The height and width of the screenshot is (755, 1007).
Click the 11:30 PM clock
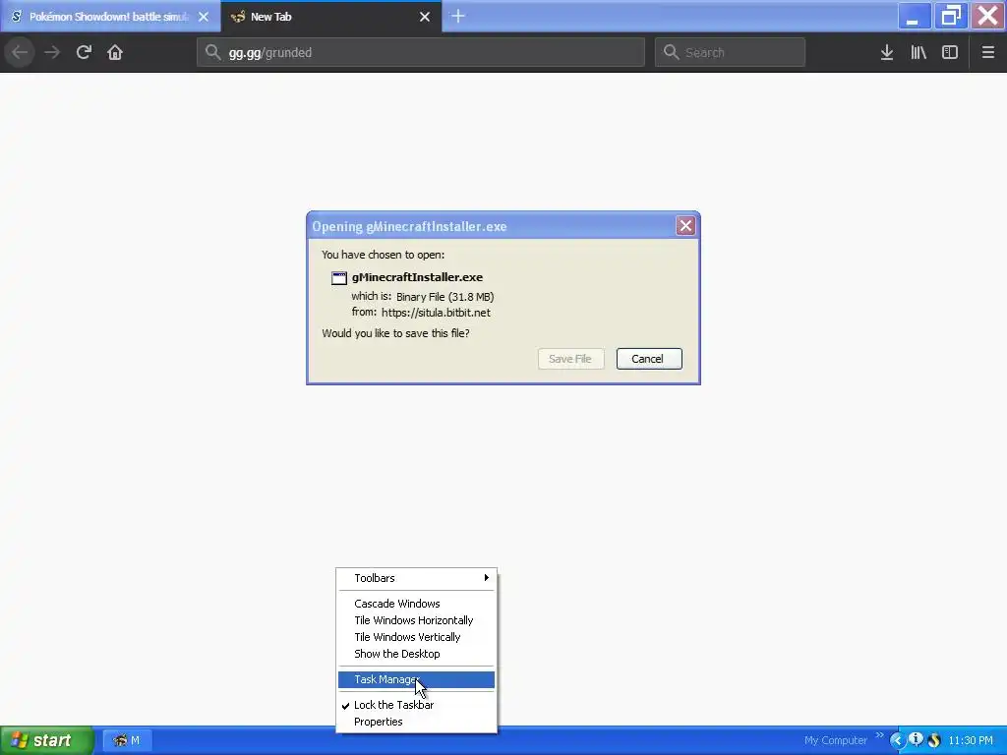click(971, 740)
